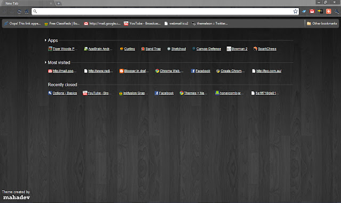The height and width of the screenshot is (203, 341).
Task: Click the Forward navigation arrow
Action: pos(11,12)
